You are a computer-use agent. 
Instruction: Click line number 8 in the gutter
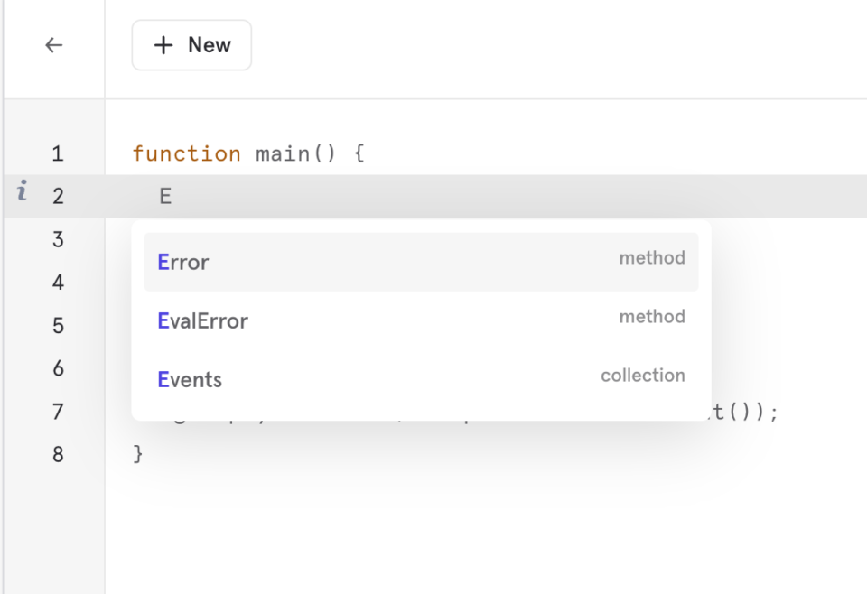coord(57,454)
